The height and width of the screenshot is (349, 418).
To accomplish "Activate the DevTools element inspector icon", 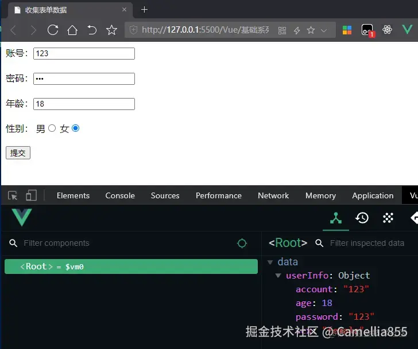I will click(x=13, y=195).
